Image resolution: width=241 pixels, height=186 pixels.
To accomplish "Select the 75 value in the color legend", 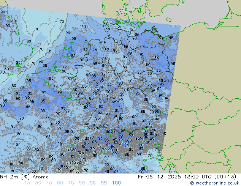I will [x=71, y=183].
